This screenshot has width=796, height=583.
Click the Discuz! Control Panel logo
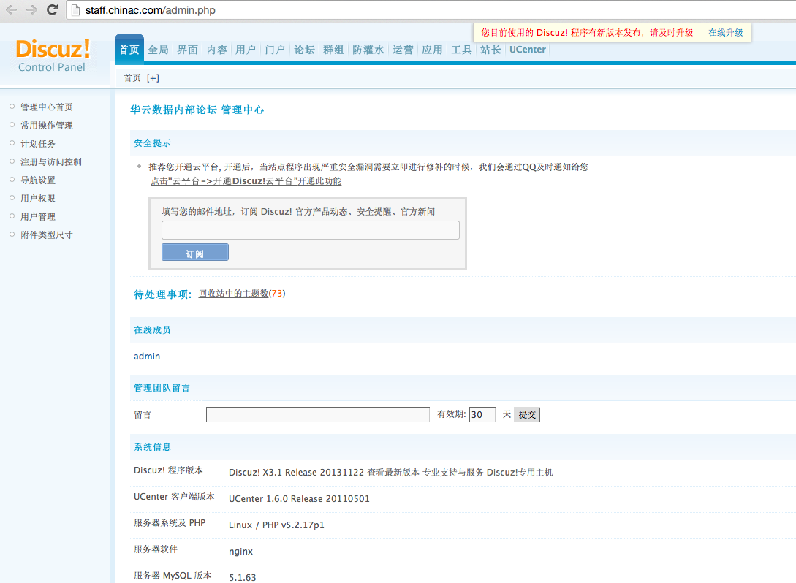[x=53, y=56]
